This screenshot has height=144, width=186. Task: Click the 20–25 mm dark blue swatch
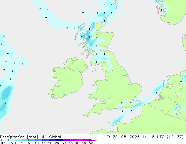point(53,140)
